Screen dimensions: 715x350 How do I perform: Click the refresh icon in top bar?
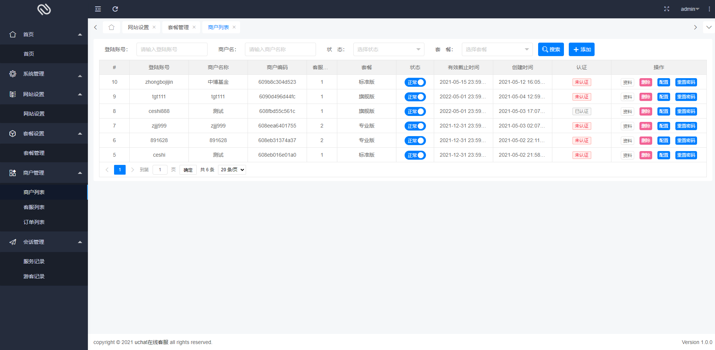pos(115,9)
